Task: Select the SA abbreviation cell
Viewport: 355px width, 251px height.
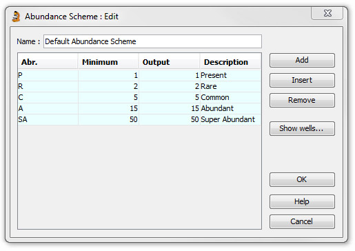Action: [x=48, y=119]
